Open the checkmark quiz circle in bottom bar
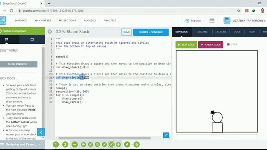267x150 pixels. pos(91,145)
